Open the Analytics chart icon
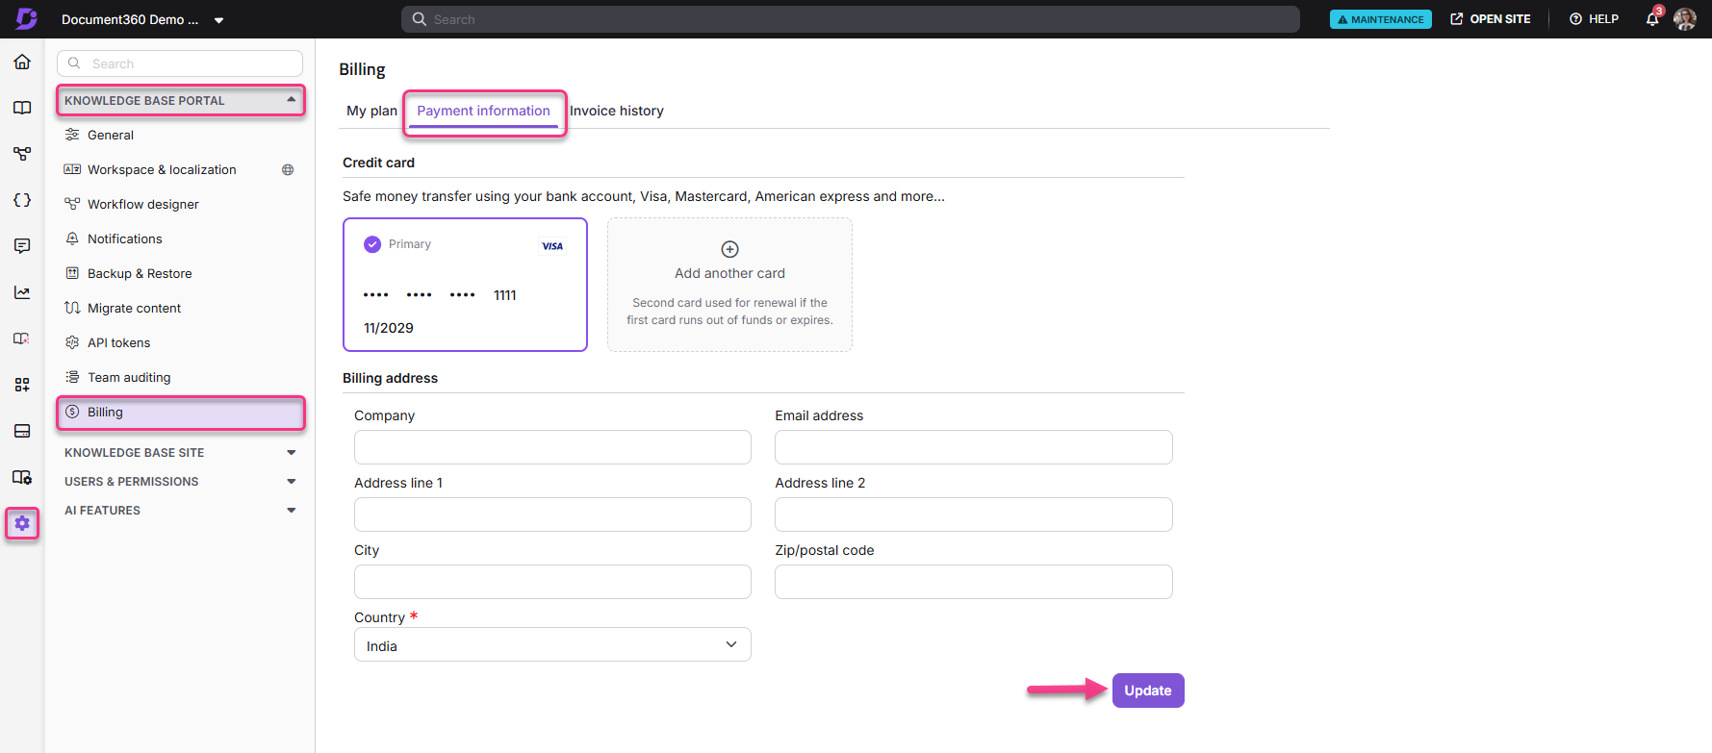Screen dimensions: 1712x753 22,292
